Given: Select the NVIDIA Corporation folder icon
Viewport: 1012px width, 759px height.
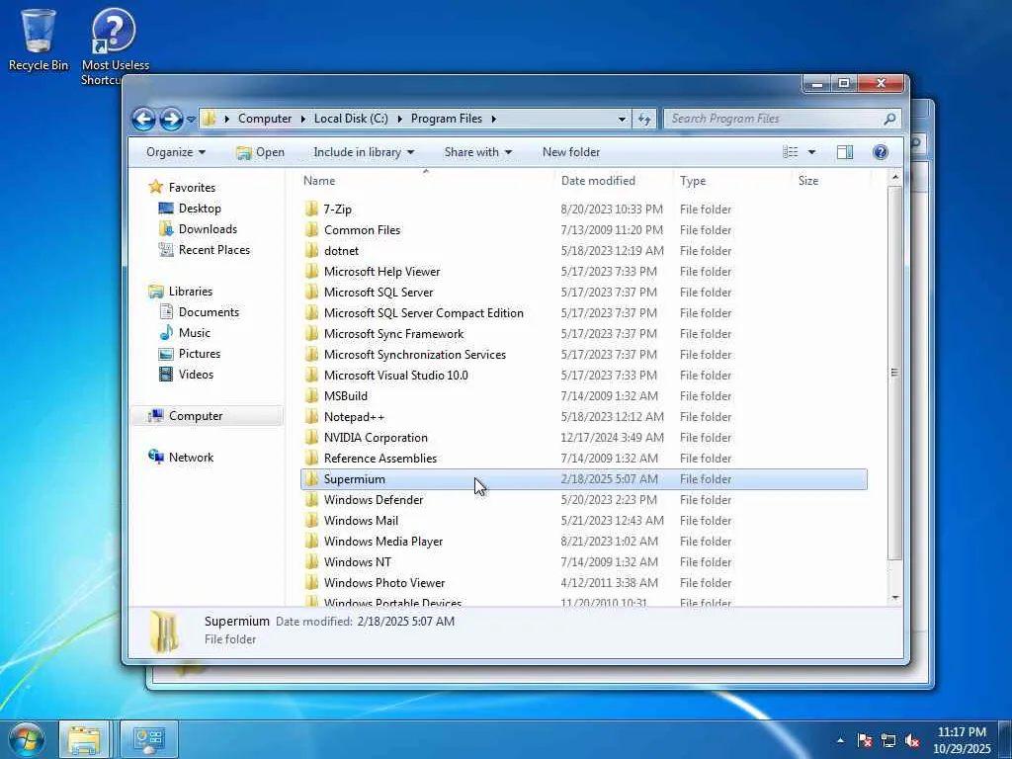Looking at the screenshot, I should coord(311,437).
